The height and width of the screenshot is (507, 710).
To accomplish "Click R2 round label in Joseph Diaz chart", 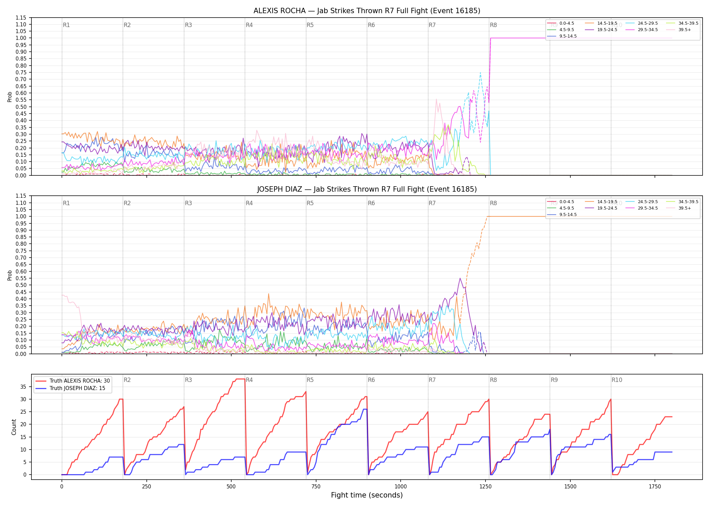I will click(x=127, y=203).
